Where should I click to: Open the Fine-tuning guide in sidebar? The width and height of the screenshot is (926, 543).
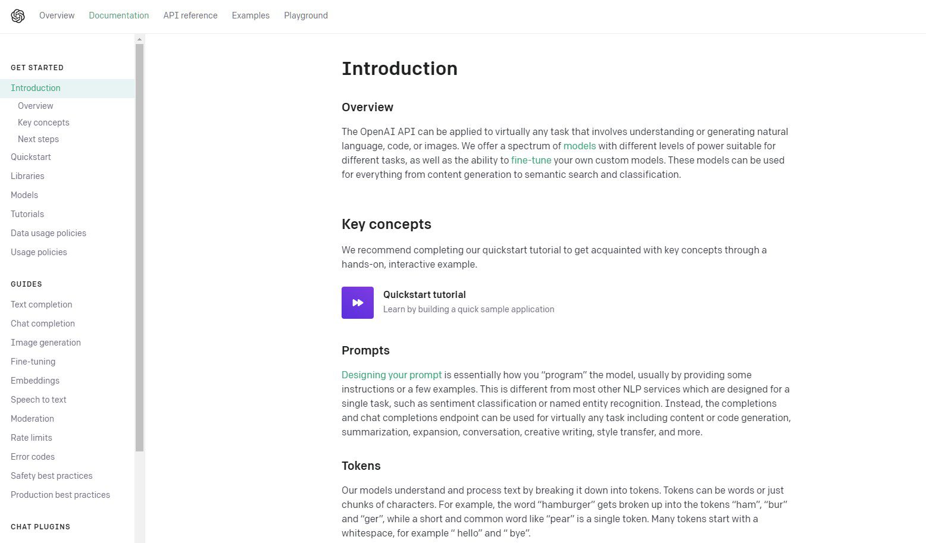tap(33, 362)
